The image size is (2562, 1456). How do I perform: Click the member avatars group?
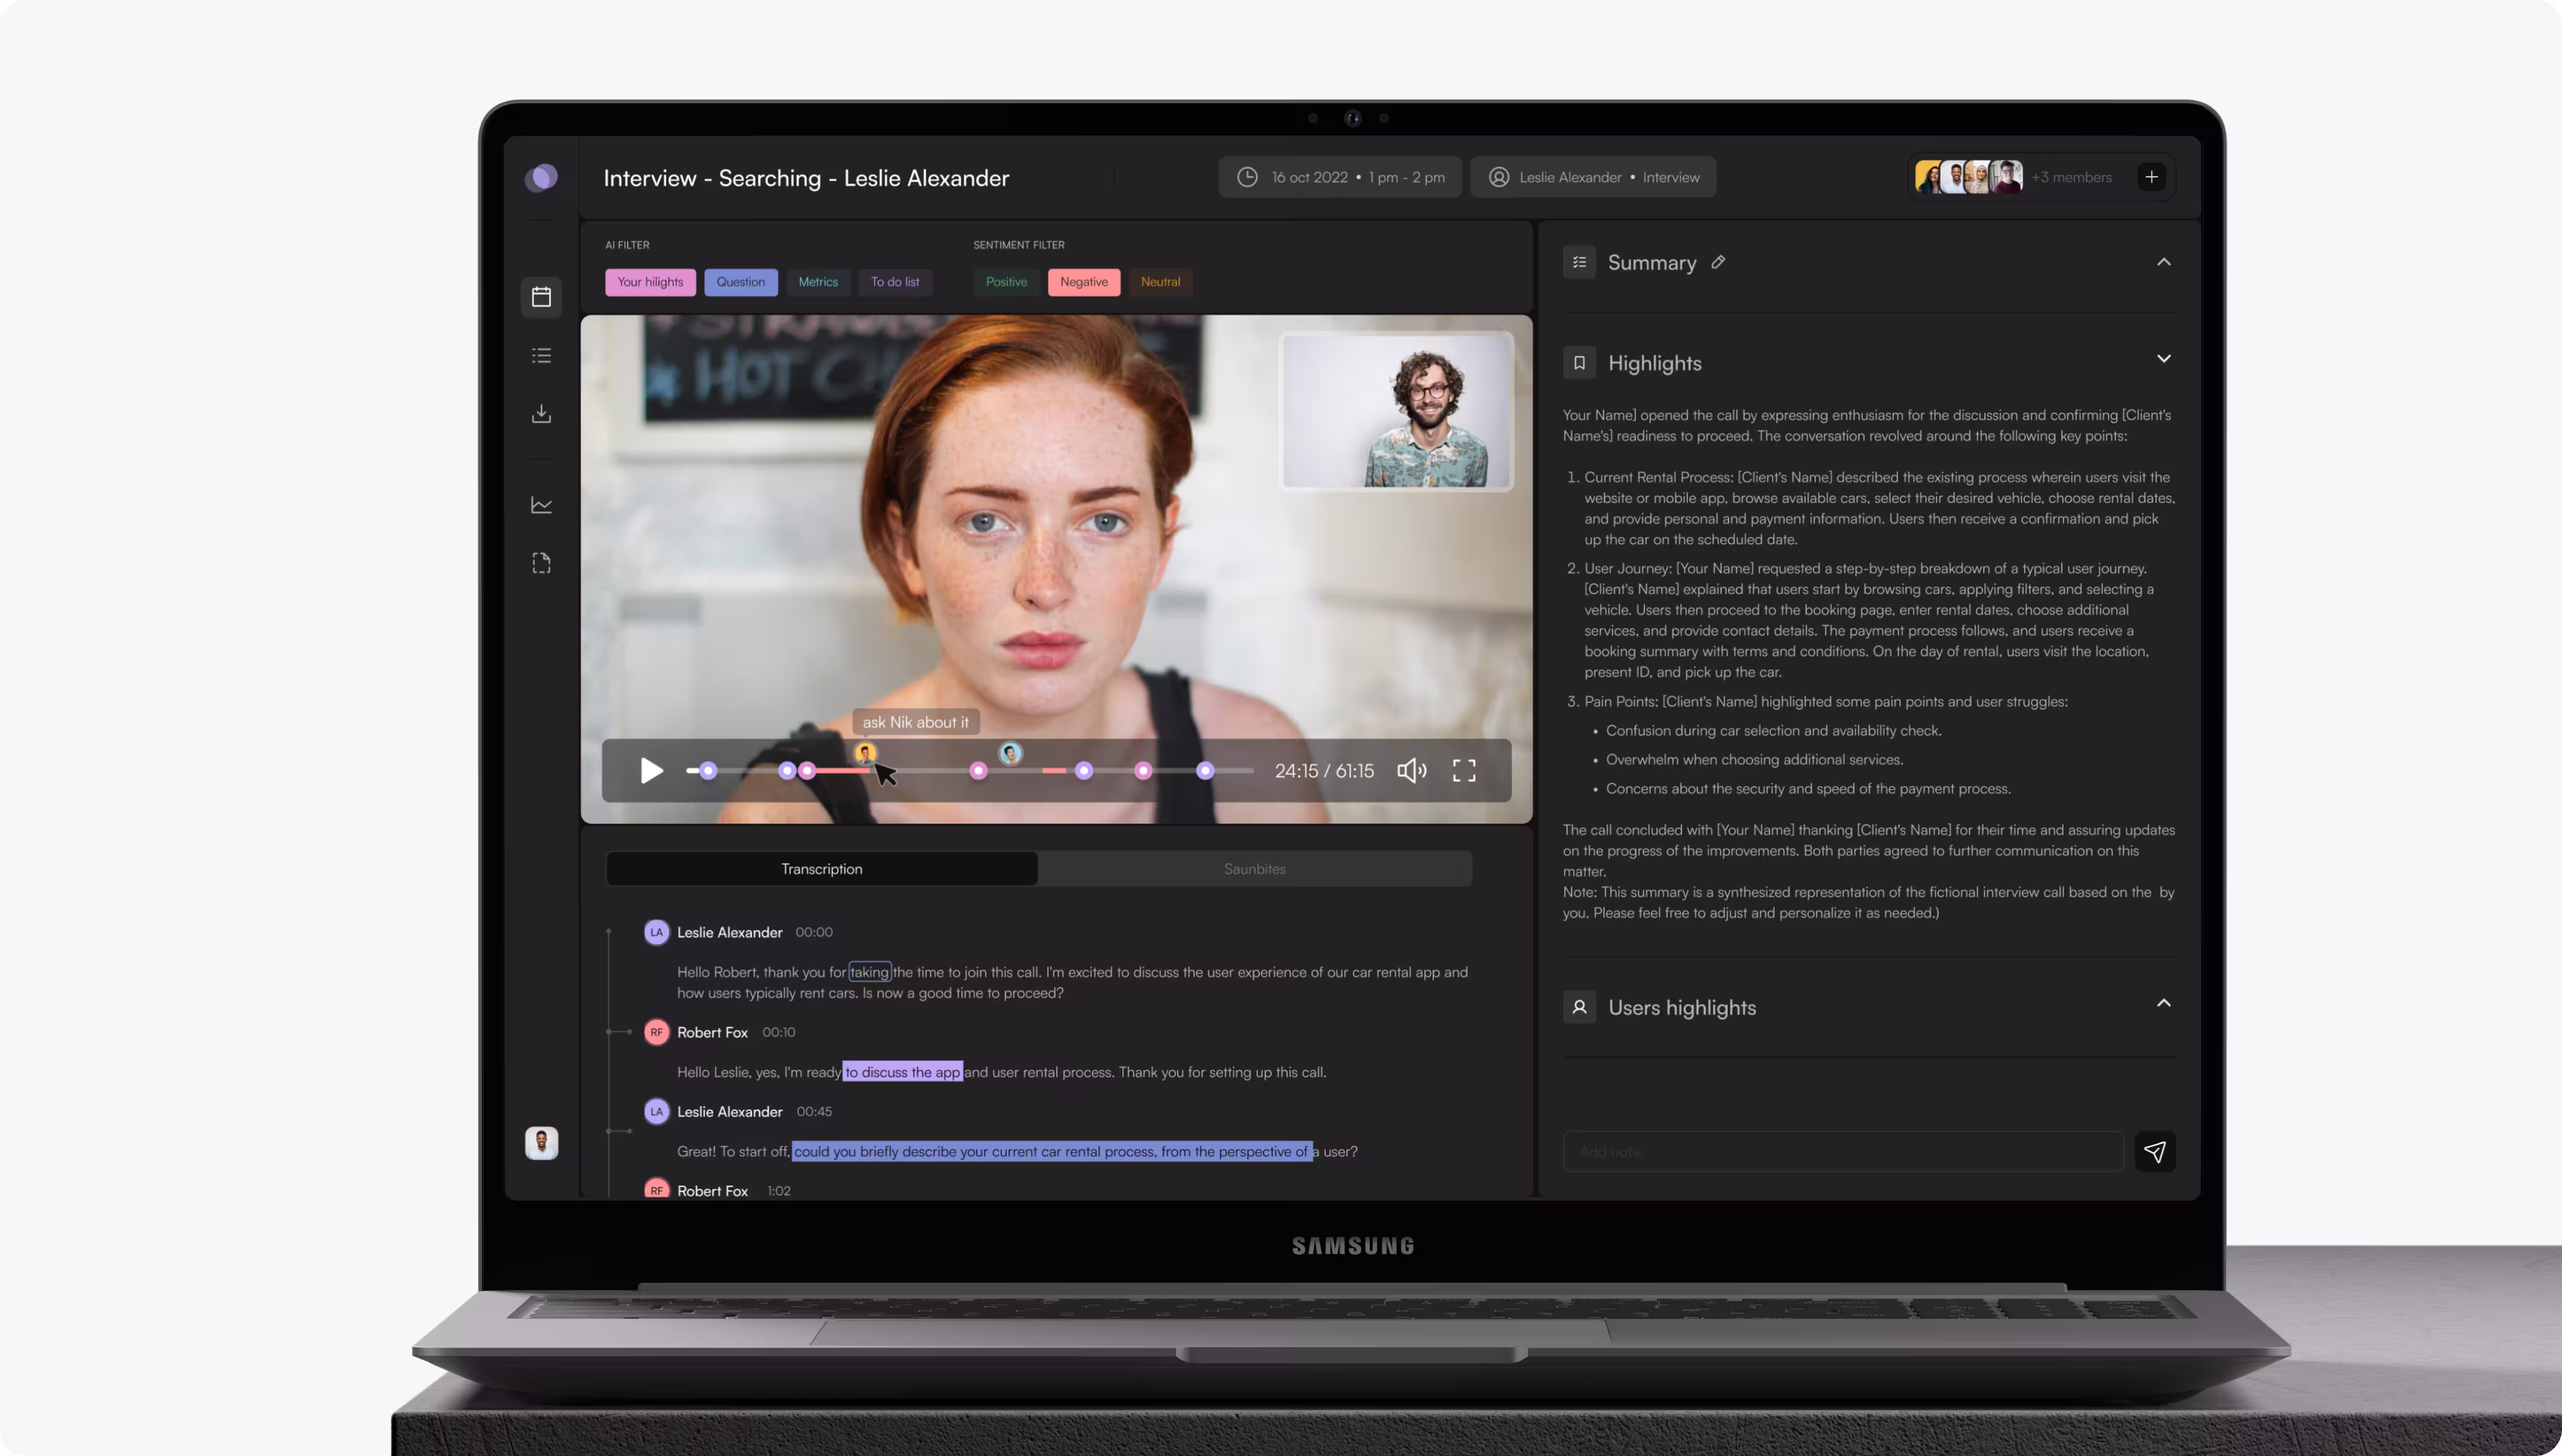point(1968,177)
